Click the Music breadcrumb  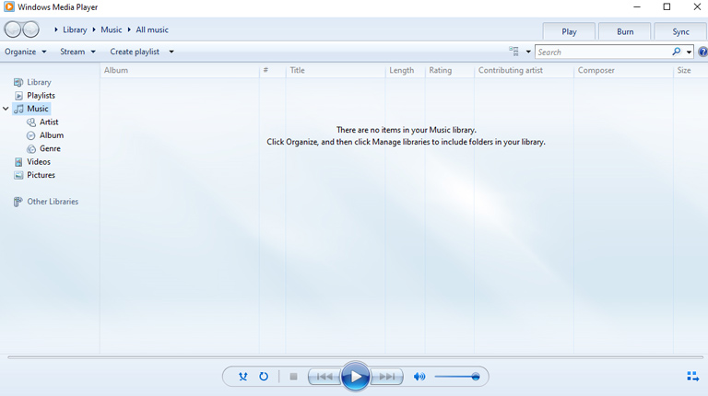click(x=111, y=29)
